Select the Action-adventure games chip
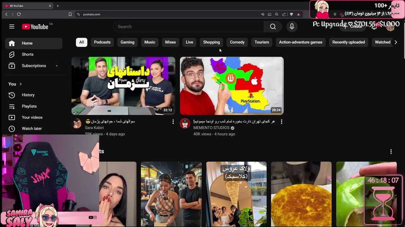This screenshot has width=405, height=227. (x=301, y=42)
